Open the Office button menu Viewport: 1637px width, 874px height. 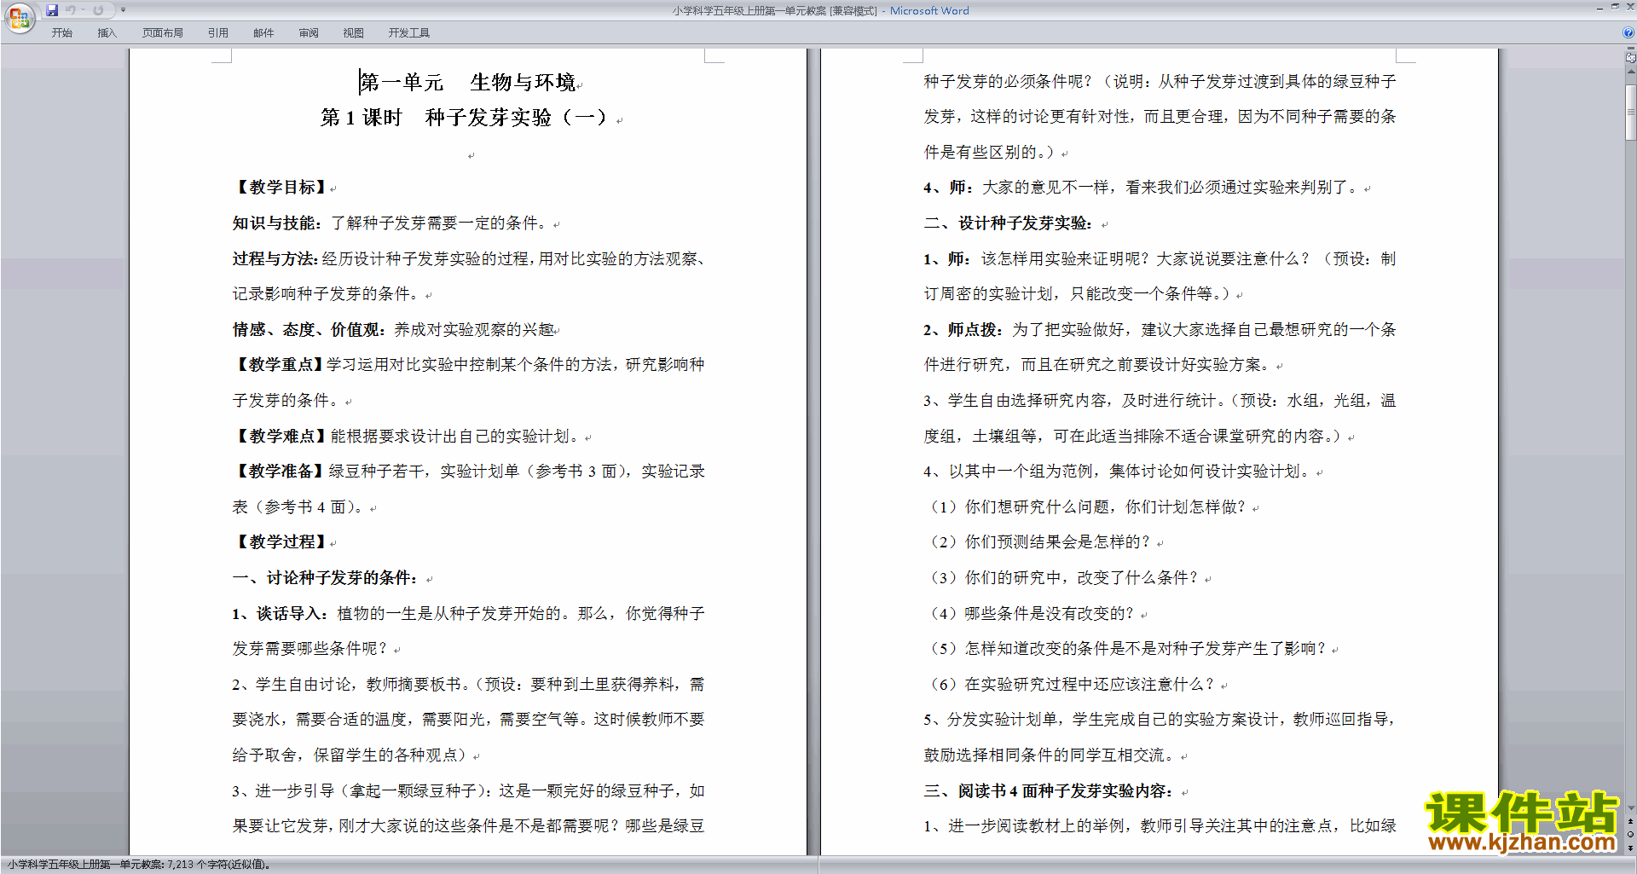pos(19,18)
